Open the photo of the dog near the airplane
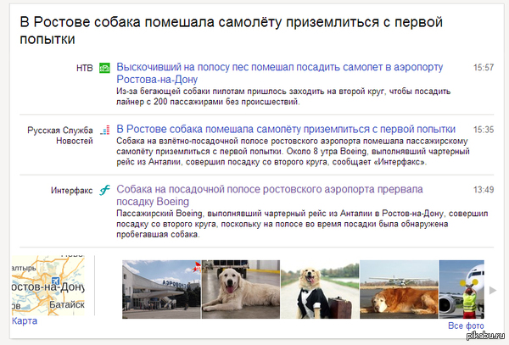Screen dimensions: 509x345 [399, 288]
